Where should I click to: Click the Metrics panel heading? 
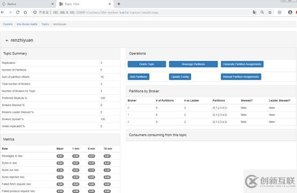9,139
